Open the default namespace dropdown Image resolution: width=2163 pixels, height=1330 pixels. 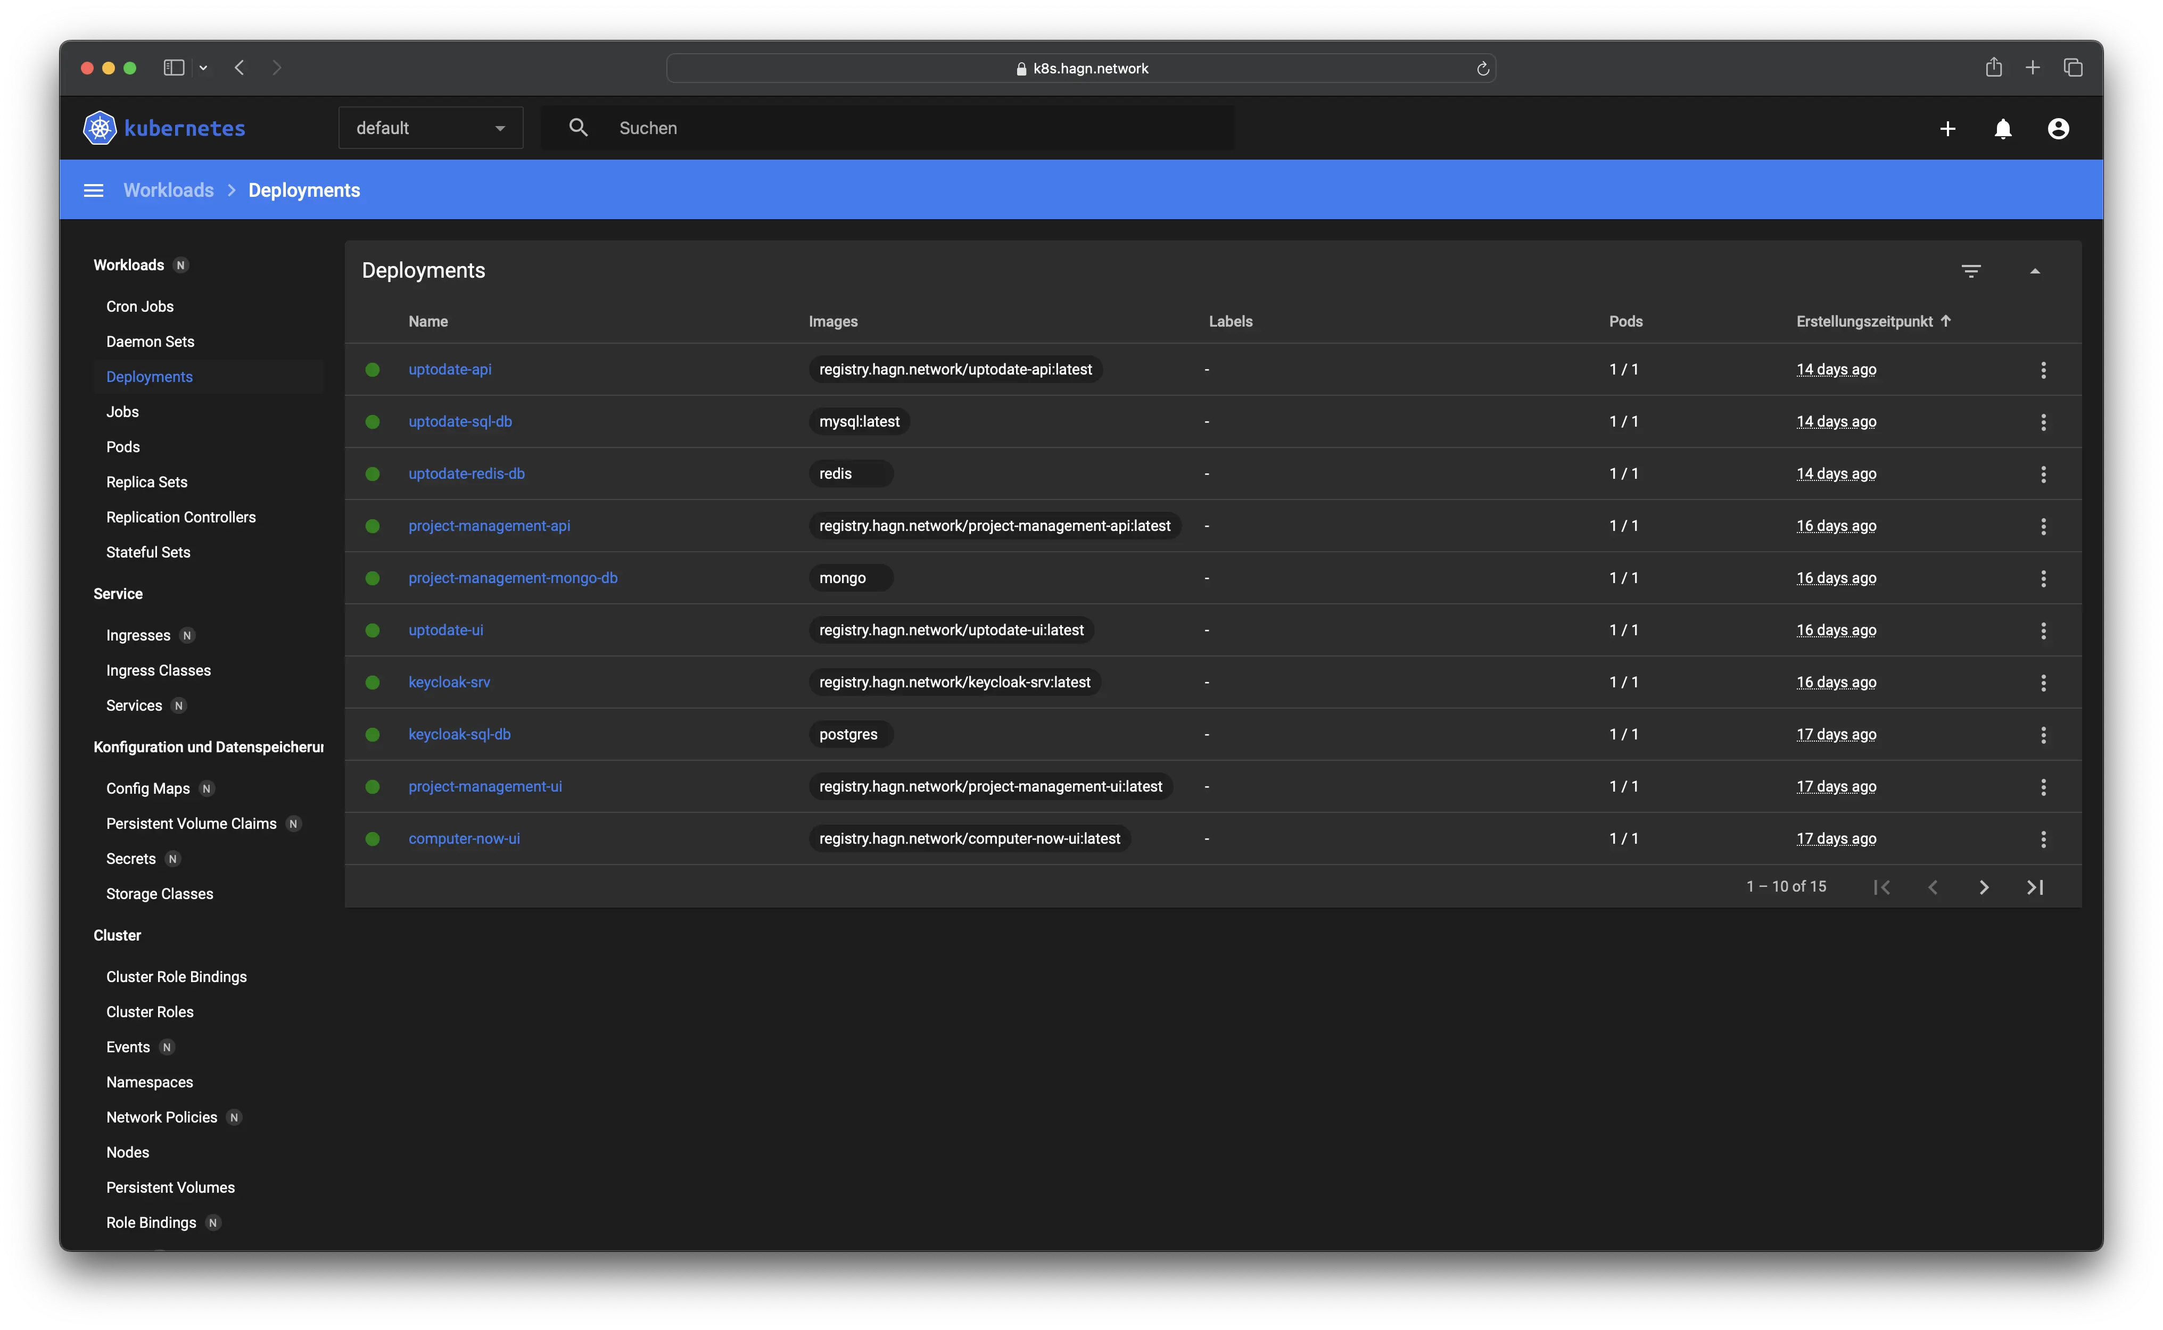click(431, 128)
